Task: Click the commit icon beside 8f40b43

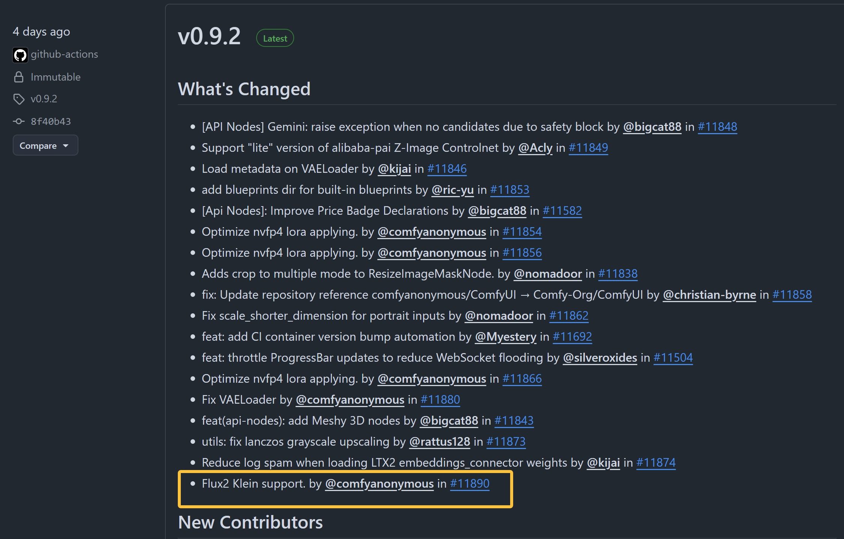Action: (x=19, y=121)
